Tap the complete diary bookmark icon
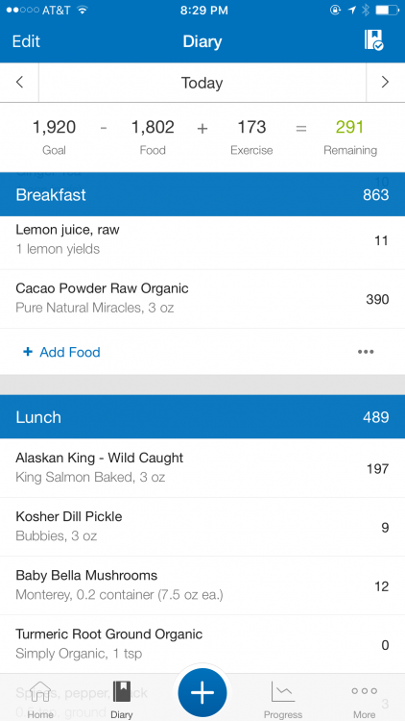Screen dimensions: 405x721 pyautogui.click(x=373, y=40)
